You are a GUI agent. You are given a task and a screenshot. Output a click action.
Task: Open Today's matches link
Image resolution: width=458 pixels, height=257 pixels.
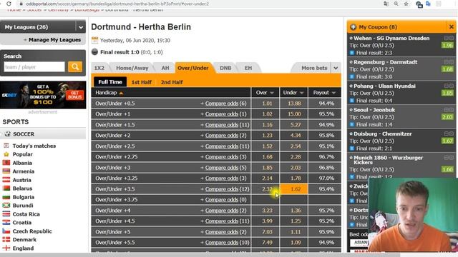click(x=34, y=146)
